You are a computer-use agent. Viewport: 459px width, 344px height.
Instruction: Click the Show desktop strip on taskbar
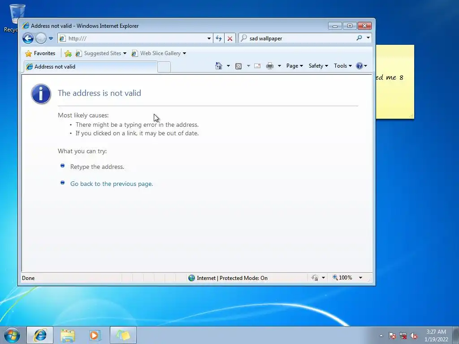click(x=456, y=335)
